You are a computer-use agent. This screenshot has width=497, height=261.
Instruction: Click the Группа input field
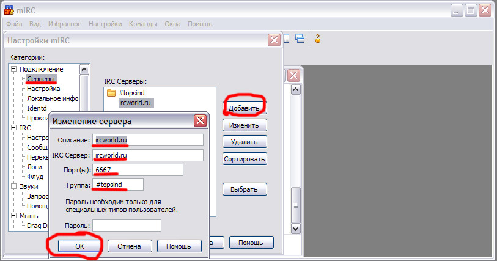tap(117, 185)
